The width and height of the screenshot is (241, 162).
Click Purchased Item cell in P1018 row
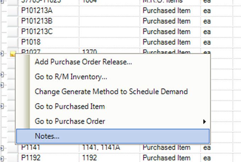[166, 42]
